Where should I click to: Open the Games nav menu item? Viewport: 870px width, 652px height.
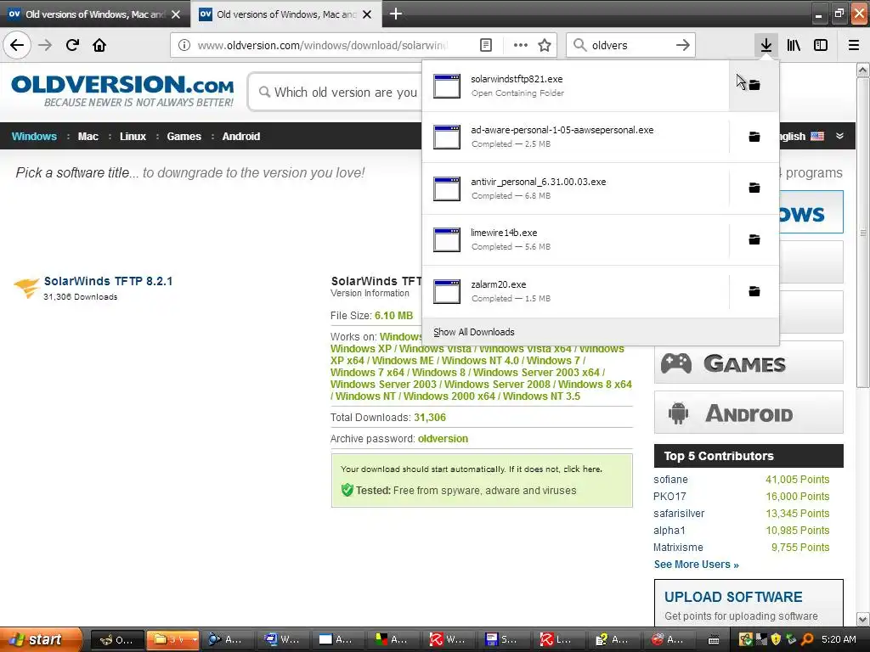(x=184, y=137)
